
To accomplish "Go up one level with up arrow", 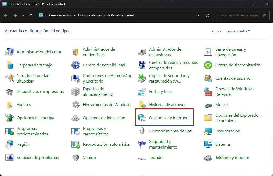I will [31, 15].
